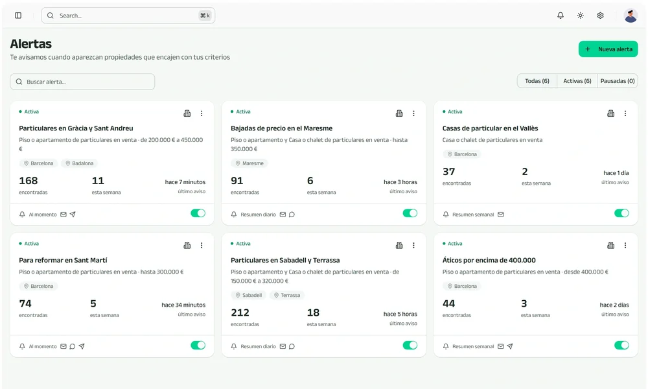Image resolution: width=648 pixels, height=389 pixels.
Task: Click send icon on Para reformar Sant Martí card
Action: 82,346
